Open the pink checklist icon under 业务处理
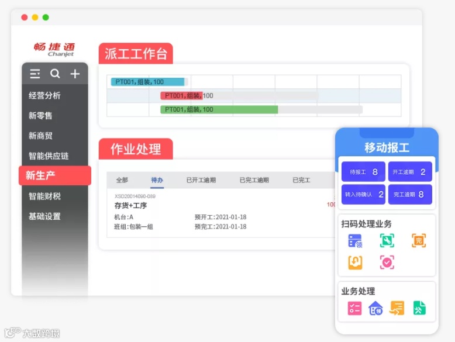 tap(354, 308)
